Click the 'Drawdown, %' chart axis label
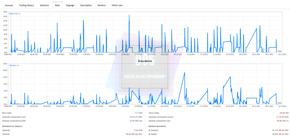Screen dimensions: 290x139 coord(14,65)
